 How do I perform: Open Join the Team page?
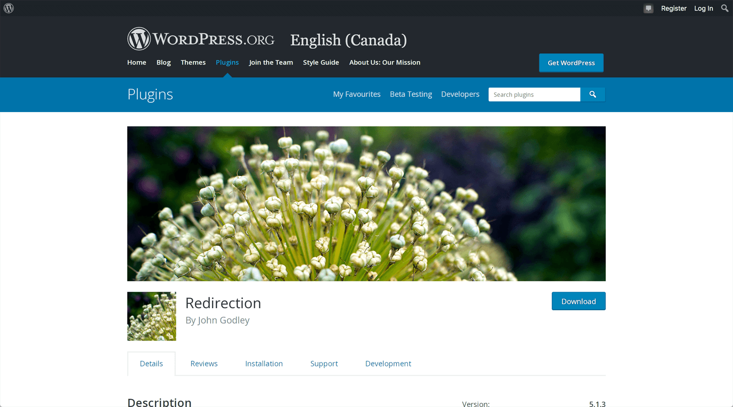[271, 62]
